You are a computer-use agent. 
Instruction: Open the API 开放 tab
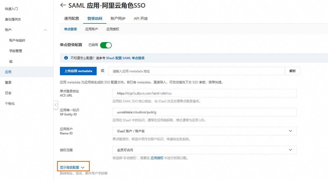[x=141, y=18]
